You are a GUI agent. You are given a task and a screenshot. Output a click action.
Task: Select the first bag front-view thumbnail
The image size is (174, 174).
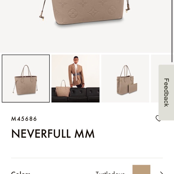[x=26, y=79]
